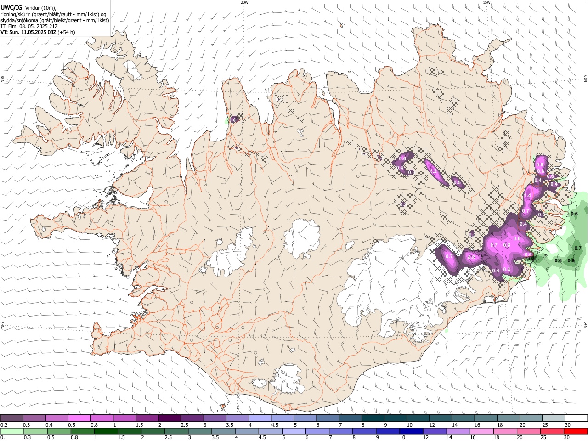
Task: Click the 12 swatch in upper legend row
Action: [441, 418]
